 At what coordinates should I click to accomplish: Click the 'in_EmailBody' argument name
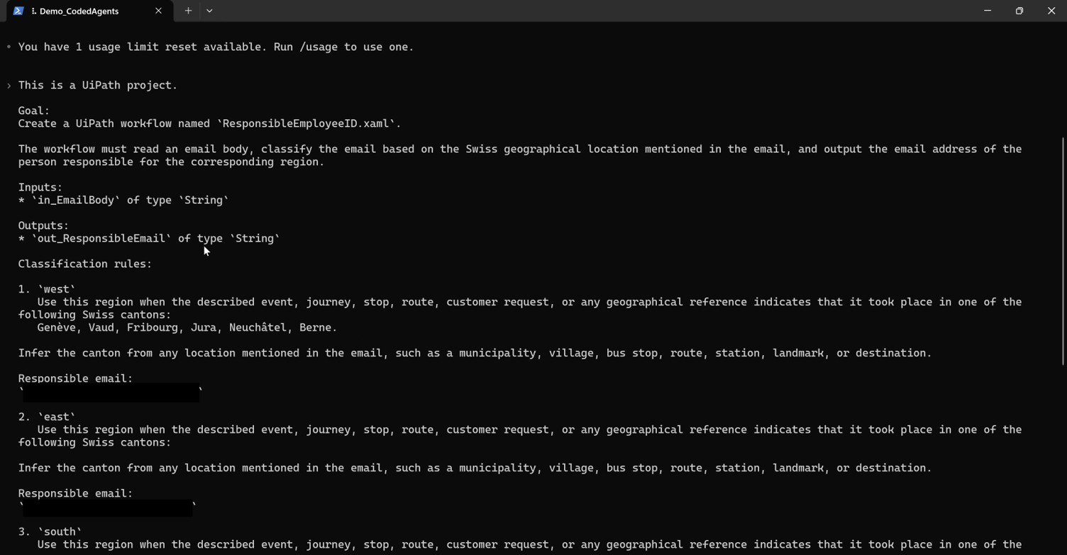[x=76, y=200]
